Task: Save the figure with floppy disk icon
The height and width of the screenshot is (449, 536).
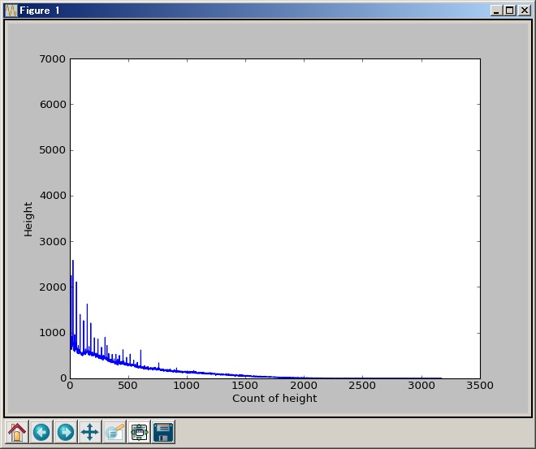Action: click(x=163, y=432)
